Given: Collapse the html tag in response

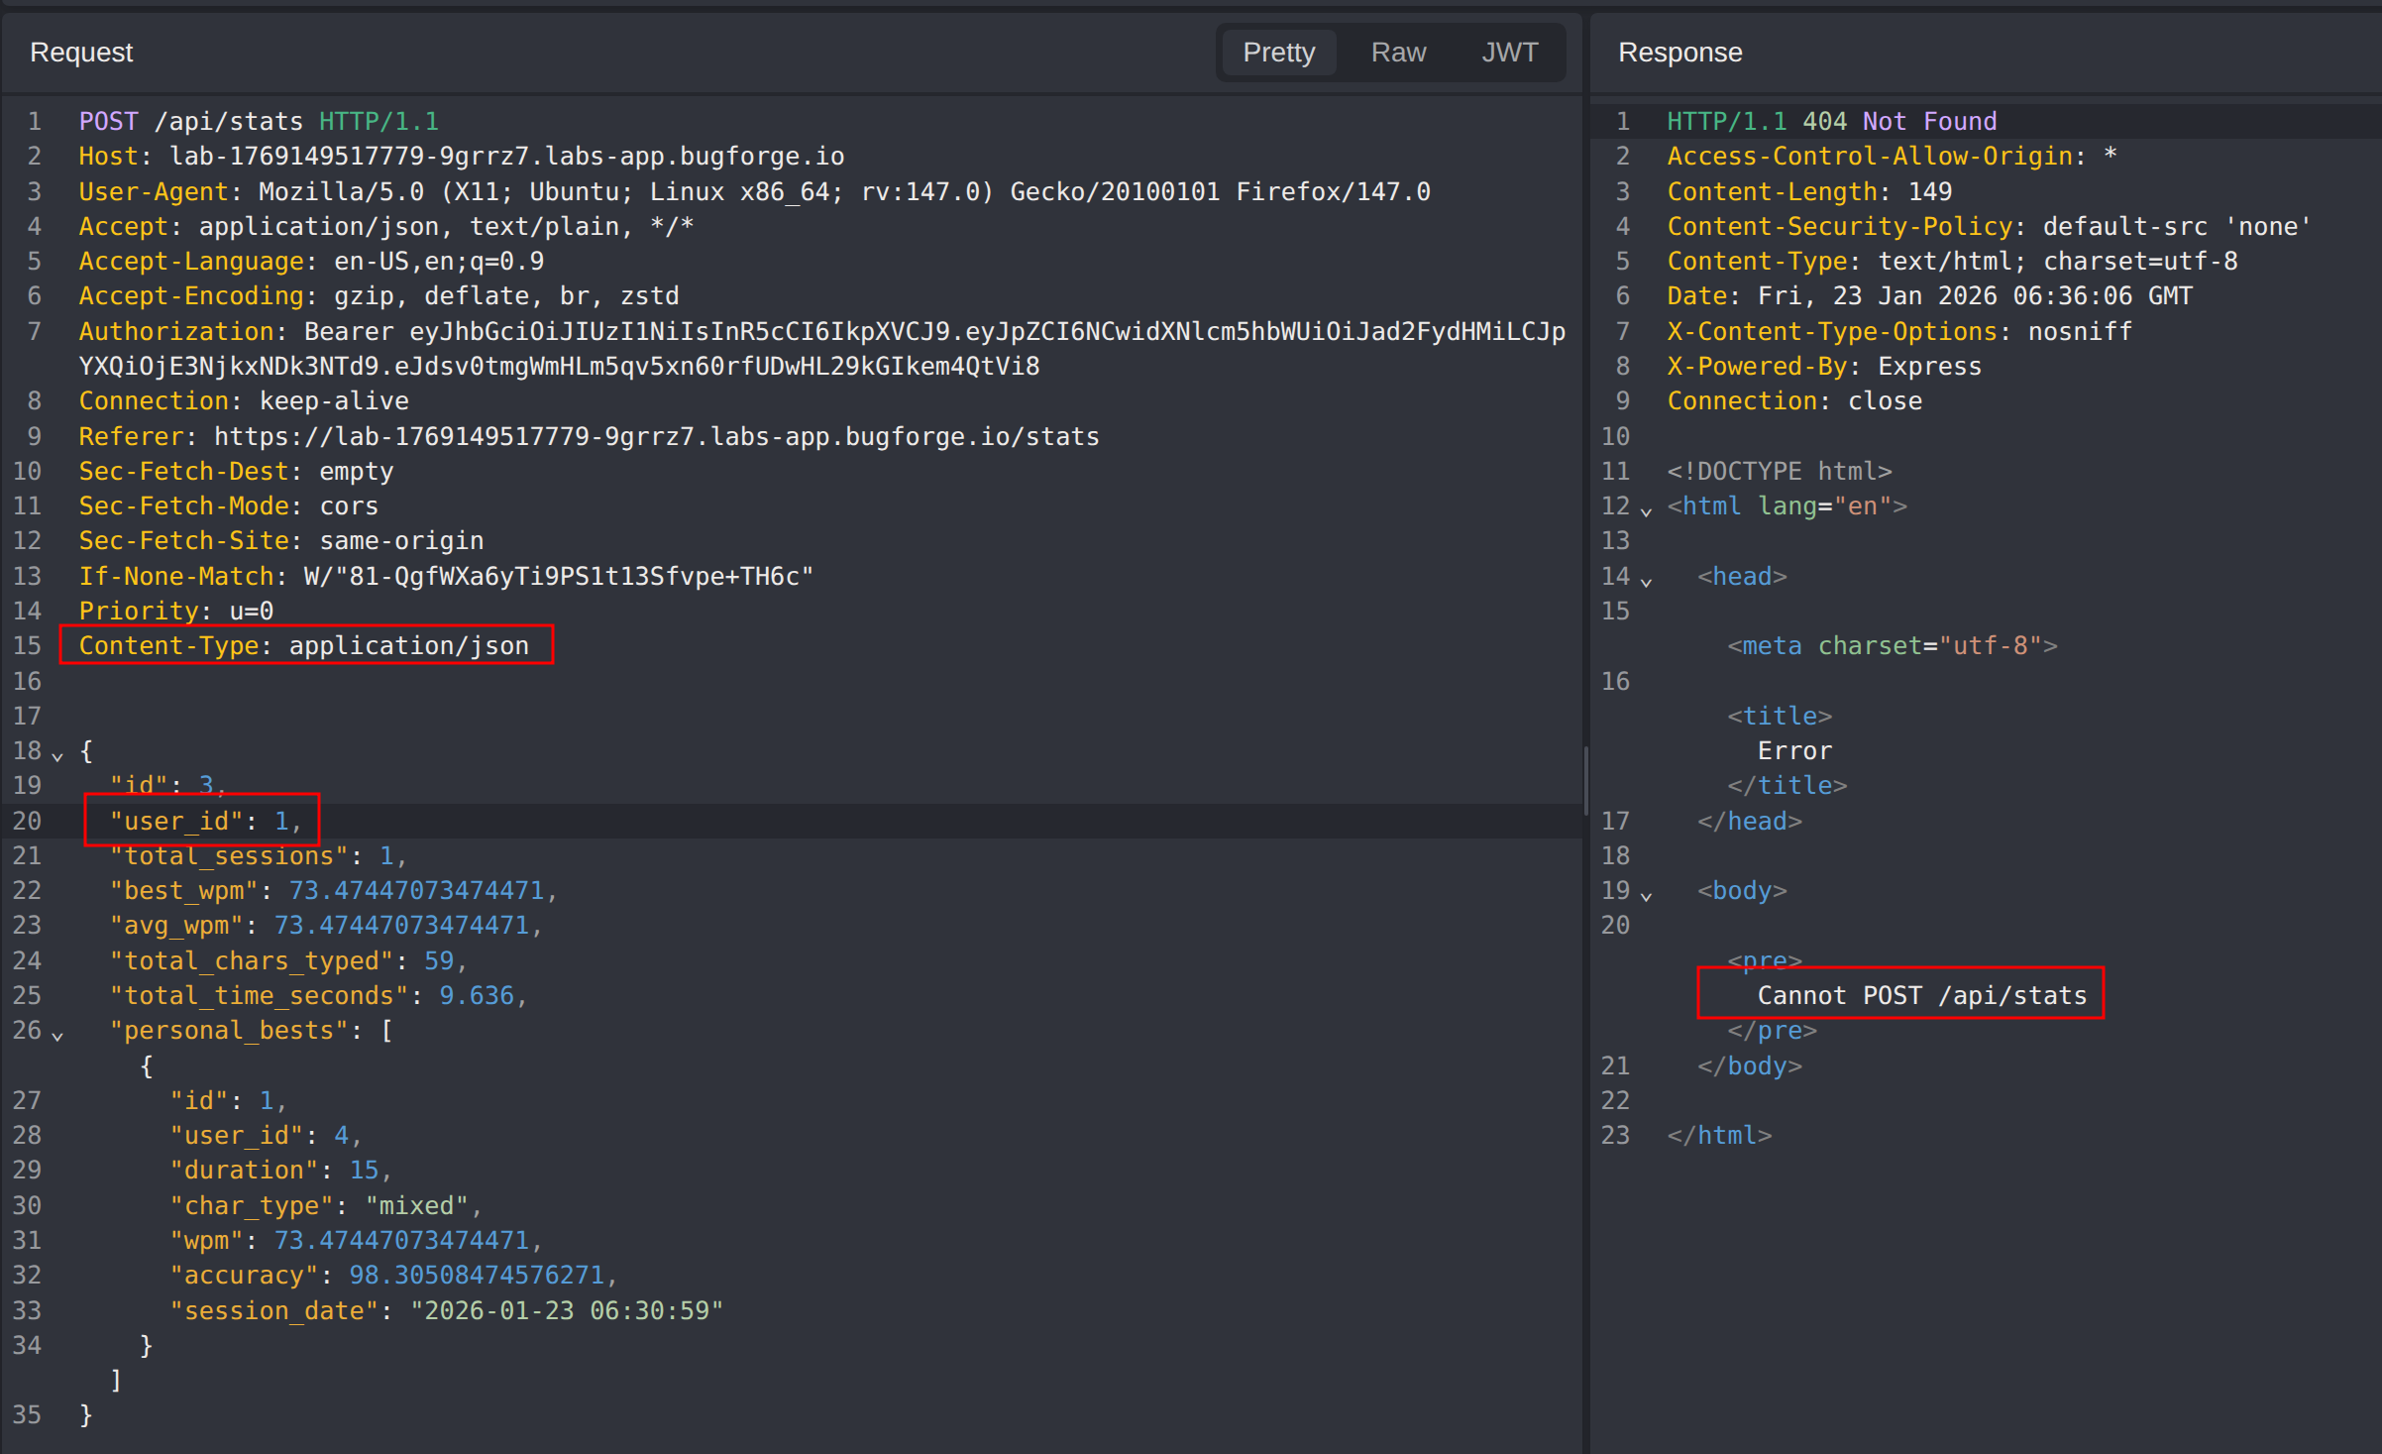Looking at the screenshot, I should point(1646,510).
